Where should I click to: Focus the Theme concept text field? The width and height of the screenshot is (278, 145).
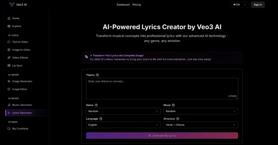[162, 88]
